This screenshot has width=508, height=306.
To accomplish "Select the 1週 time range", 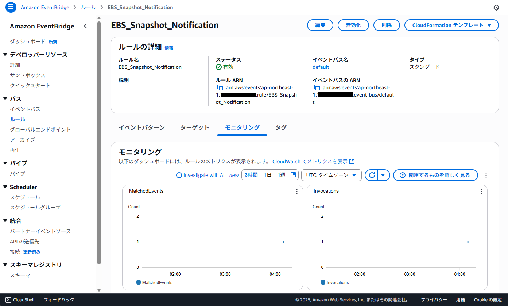I will [281, 175].
